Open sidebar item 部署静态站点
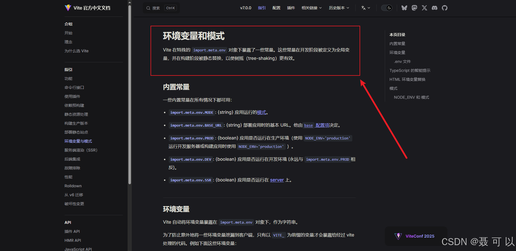 (76, 132)
